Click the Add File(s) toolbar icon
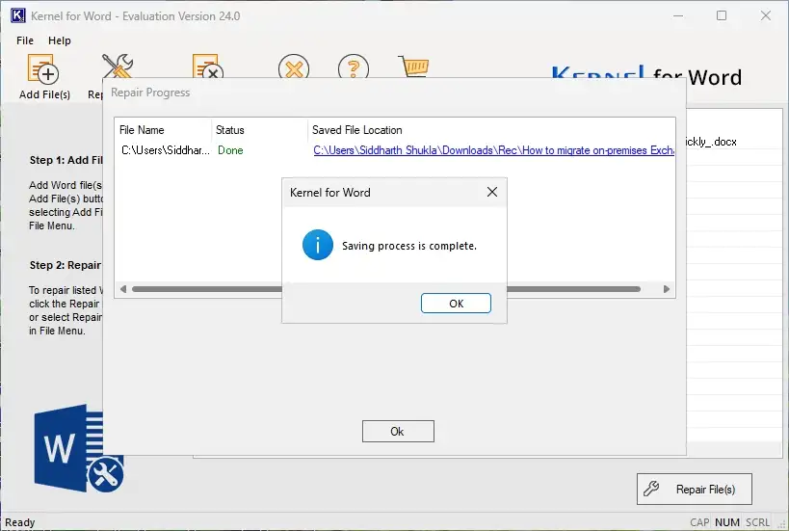Image resolution: width=789 pixels, height=531 pixels. click(43, 69)
